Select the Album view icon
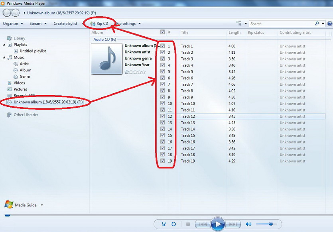The width and height of the screenshot is (333, 232). [16, 70]
